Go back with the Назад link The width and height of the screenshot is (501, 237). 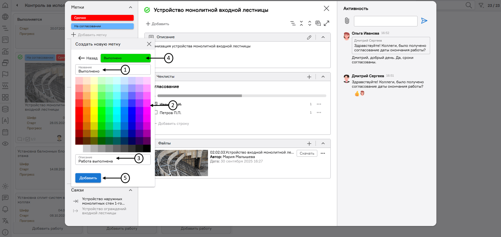point(88,58)
